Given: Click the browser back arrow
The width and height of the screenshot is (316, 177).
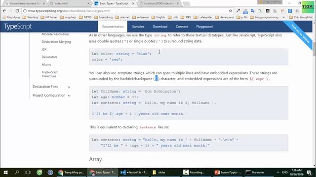Looking at the screenshot, I should (x=4, y=11).
